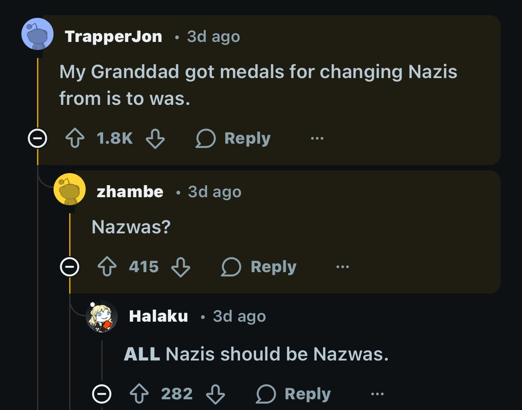Open the Halaku username link

pos(158,316)
